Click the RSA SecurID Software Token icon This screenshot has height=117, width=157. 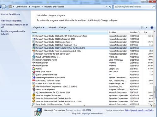point(34,81)
